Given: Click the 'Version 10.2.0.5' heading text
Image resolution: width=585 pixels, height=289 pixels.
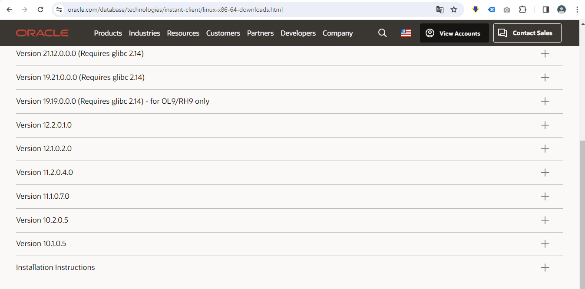Looking at the screenshot, I should coord(42,220).
